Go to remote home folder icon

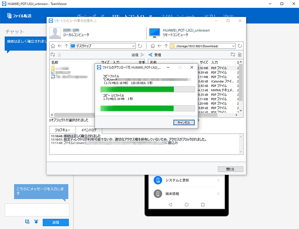click(x=153, y=46)
